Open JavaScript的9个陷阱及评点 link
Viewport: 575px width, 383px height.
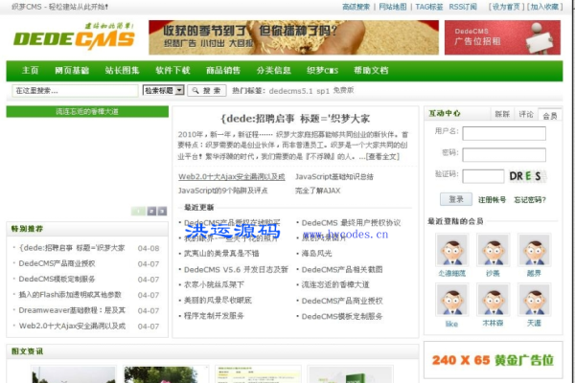point(223,191)
